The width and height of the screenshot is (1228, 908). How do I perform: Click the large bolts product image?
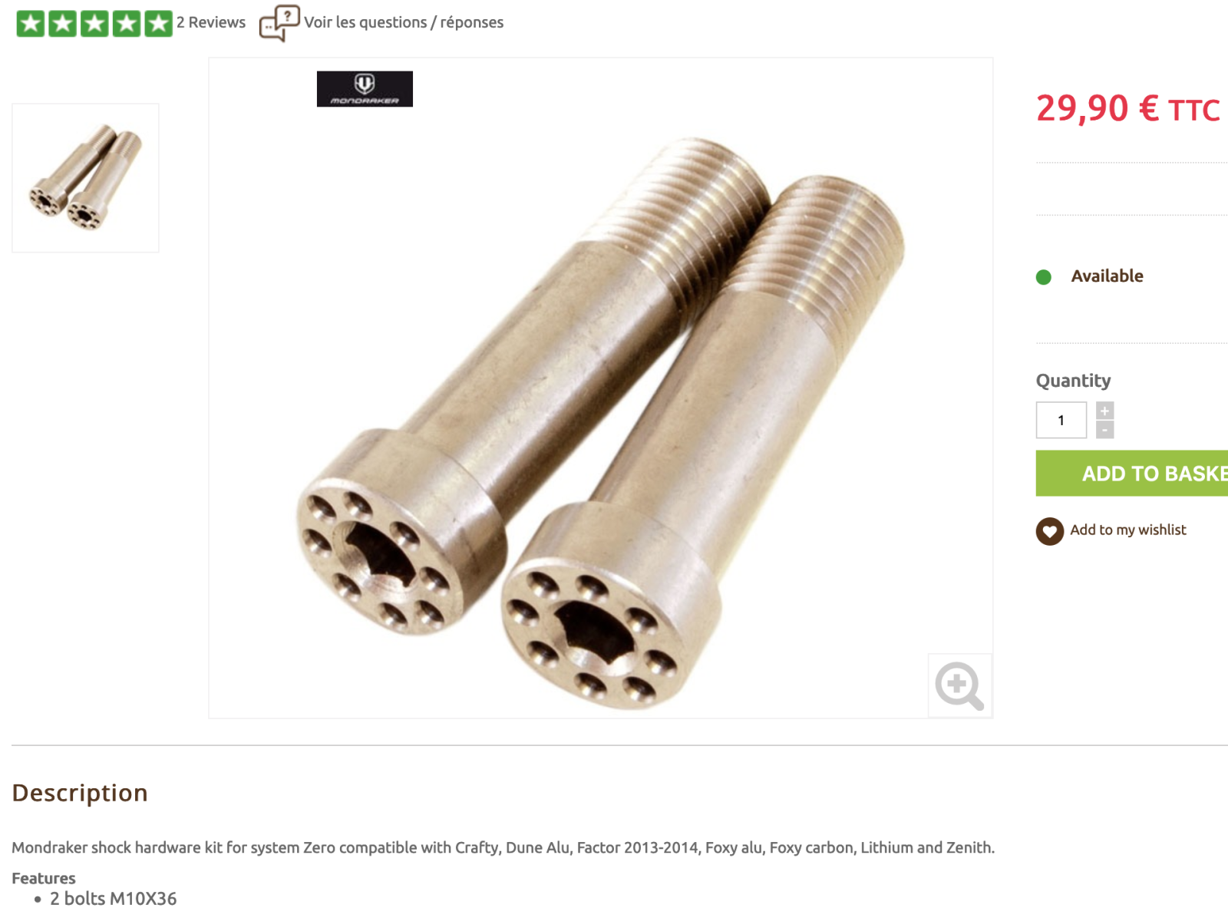(x=601, y=388)
